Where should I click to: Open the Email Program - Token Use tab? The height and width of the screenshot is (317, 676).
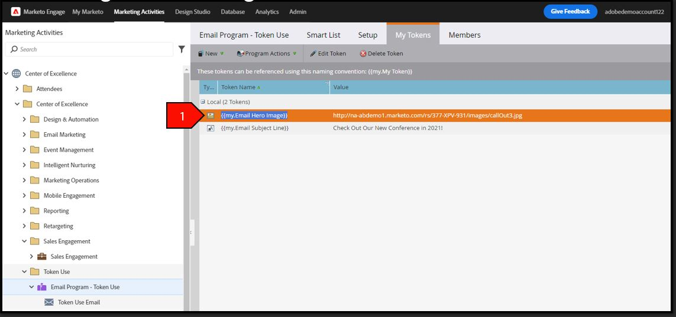244,35
